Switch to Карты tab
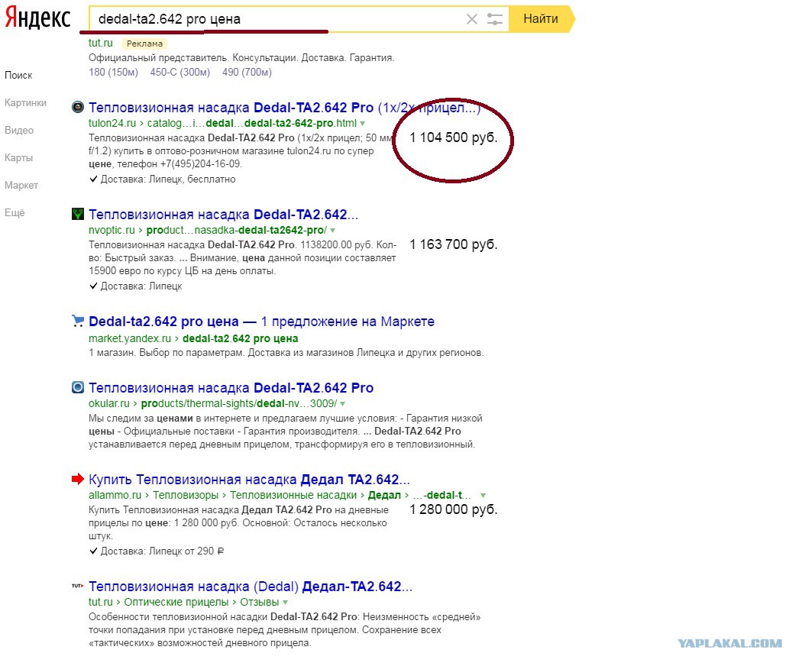802x666 pixels. (x=18, y=157)
